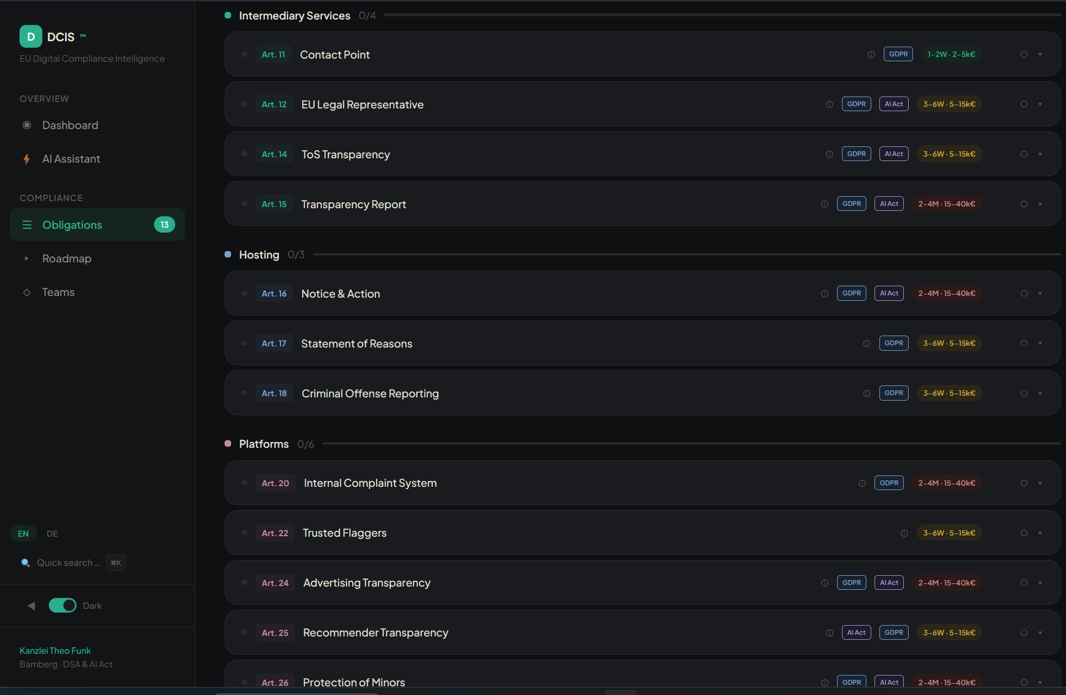
Task: Click the AI Act tag on ToS Transparency
Action: (893, 154)
